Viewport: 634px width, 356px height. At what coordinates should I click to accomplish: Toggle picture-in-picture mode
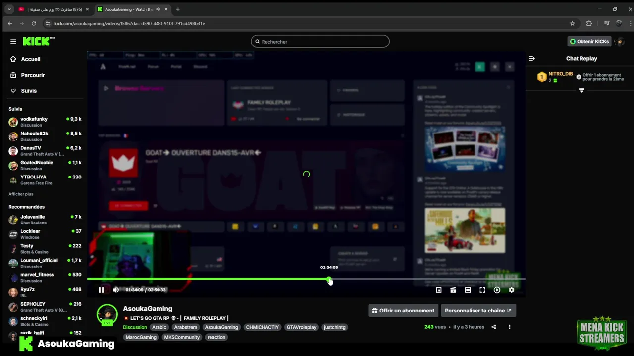438,290
